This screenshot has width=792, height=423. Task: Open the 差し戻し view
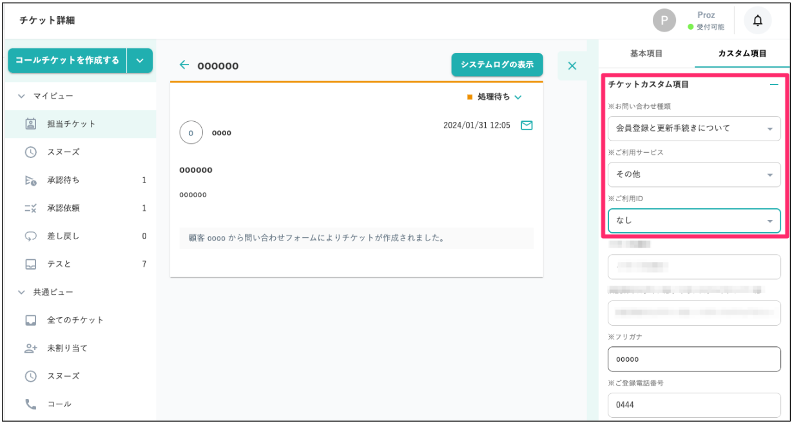(x=63, y=236)
